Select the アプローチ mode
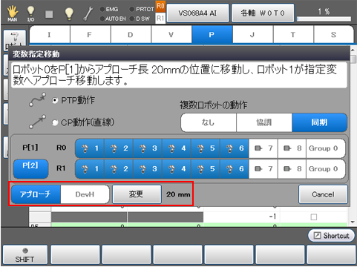357x267 pixels. pyautogui.click(x=36, y=194)
